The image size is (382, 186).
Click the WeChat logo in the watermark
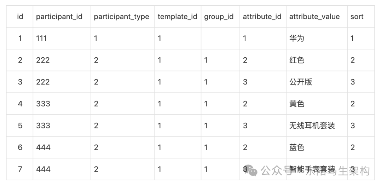(252, 171)
